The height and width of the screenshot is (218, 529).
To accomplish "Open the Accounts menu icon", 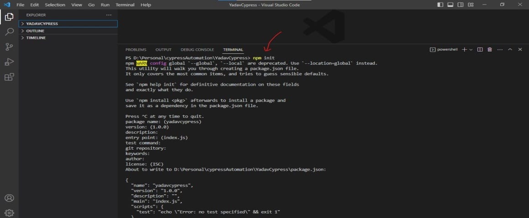I will [x=9, y=198].
